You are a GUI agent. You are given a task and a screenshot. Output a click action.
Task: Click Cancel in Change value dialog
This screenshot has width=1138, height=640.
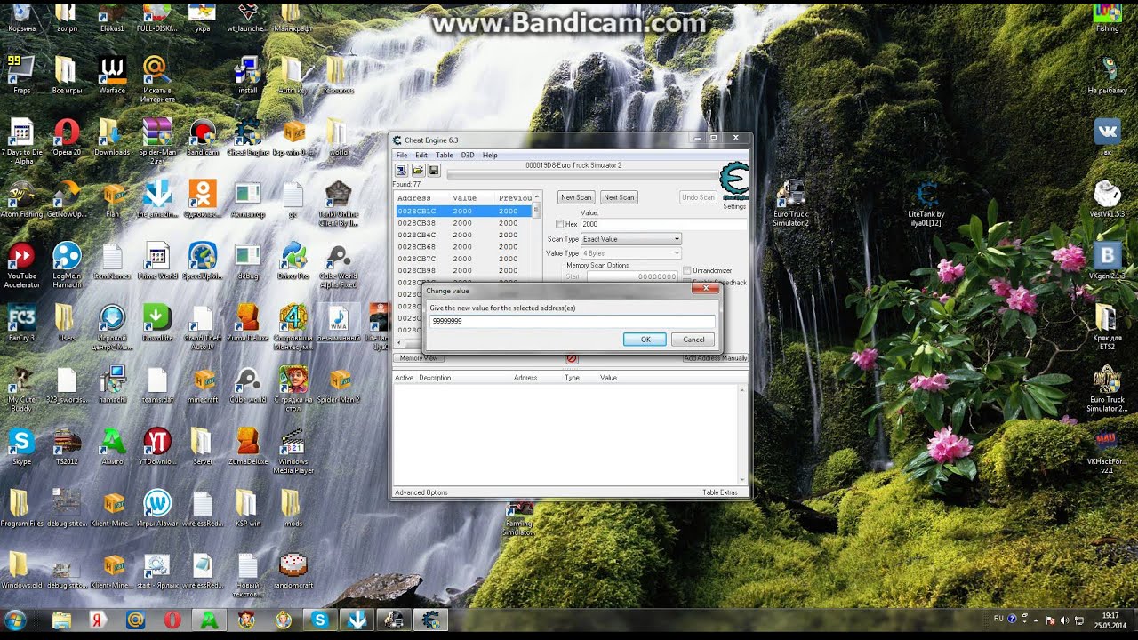pyautogui.click(x=693, y=340)
